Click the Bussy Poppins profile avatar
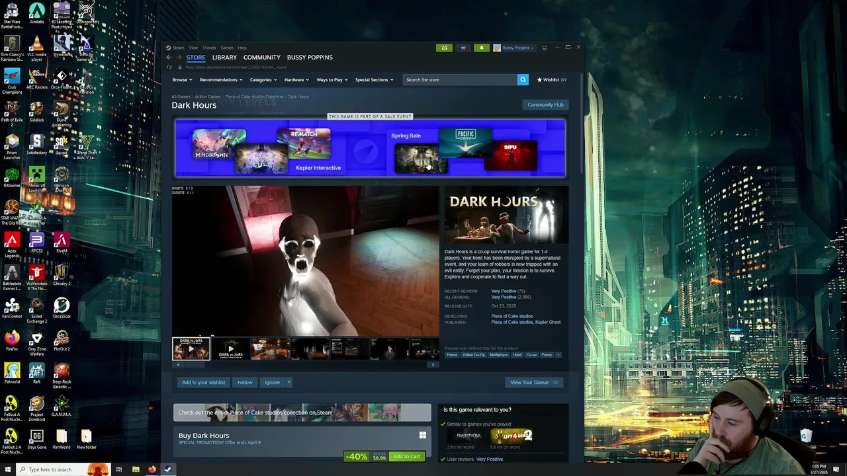The height and width of the screenshot is (476, 847). tap(497, 48)
